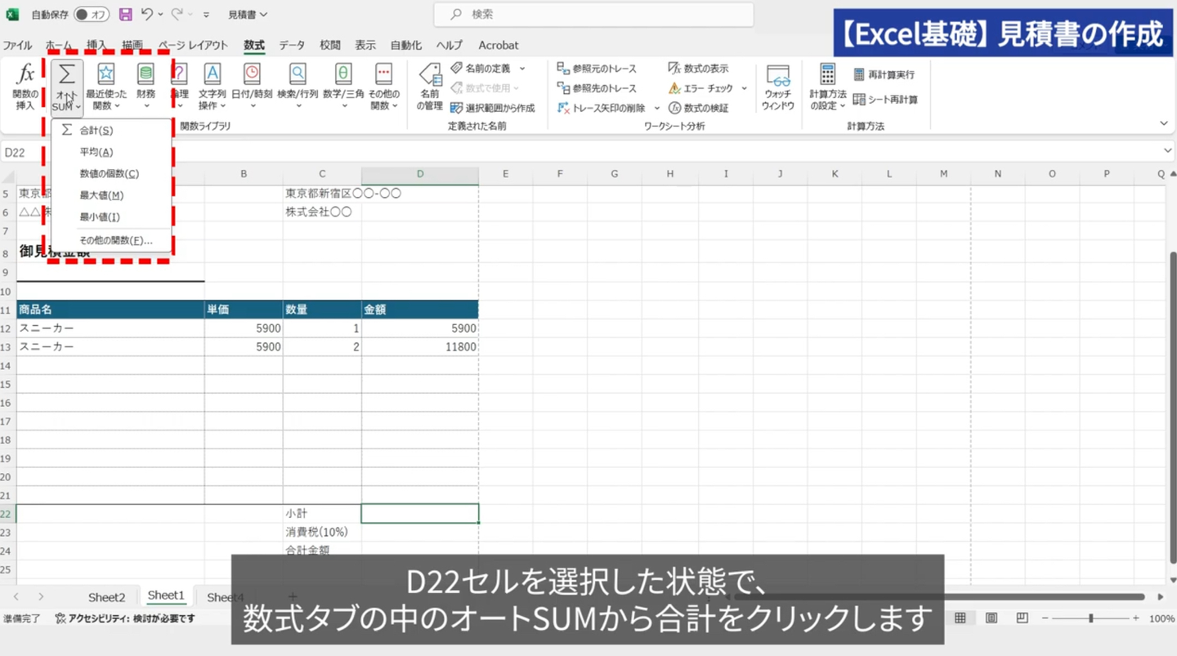Screen dimensions: 1177x656
Task: Open the 文字列操作 text functions
Action: click(x=212, y=87)
